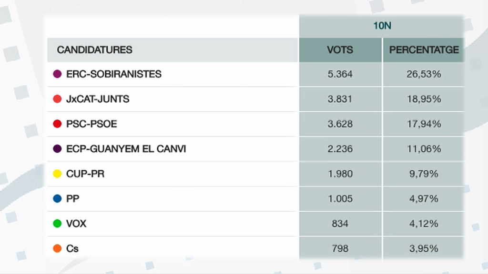Click the blue PP color dot
This screenshot has height=274, width=488.
click(x=57, y=198)
